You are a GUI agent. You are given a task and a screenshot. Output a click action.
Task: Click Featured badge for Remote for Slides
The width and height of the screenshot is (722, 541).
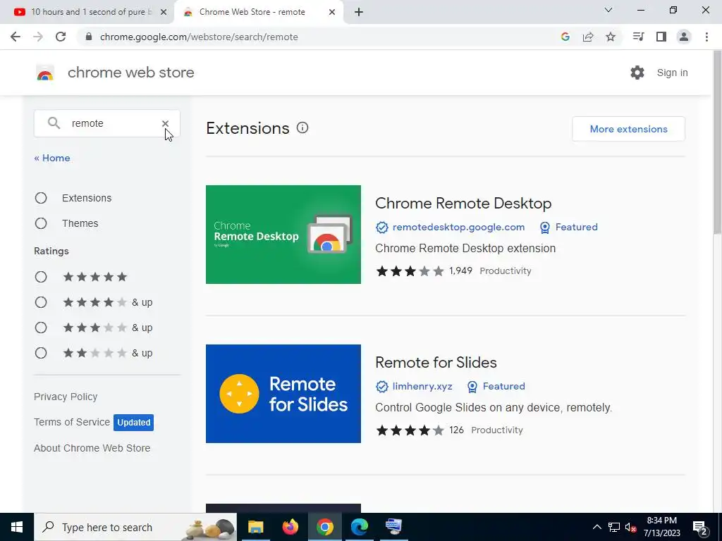pyautogui.click(x=496, y=387)
